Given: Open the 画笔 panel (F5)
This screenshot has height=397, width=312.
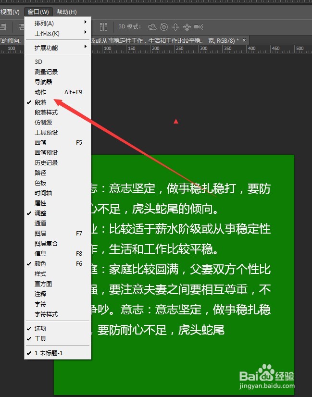Looking at the screenshot, I should pyautogui.click(x=58, y=143).
